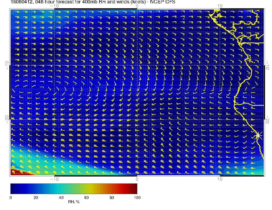
Task: Click the '0' color bar tick label
Action: (x=11, y=198)
